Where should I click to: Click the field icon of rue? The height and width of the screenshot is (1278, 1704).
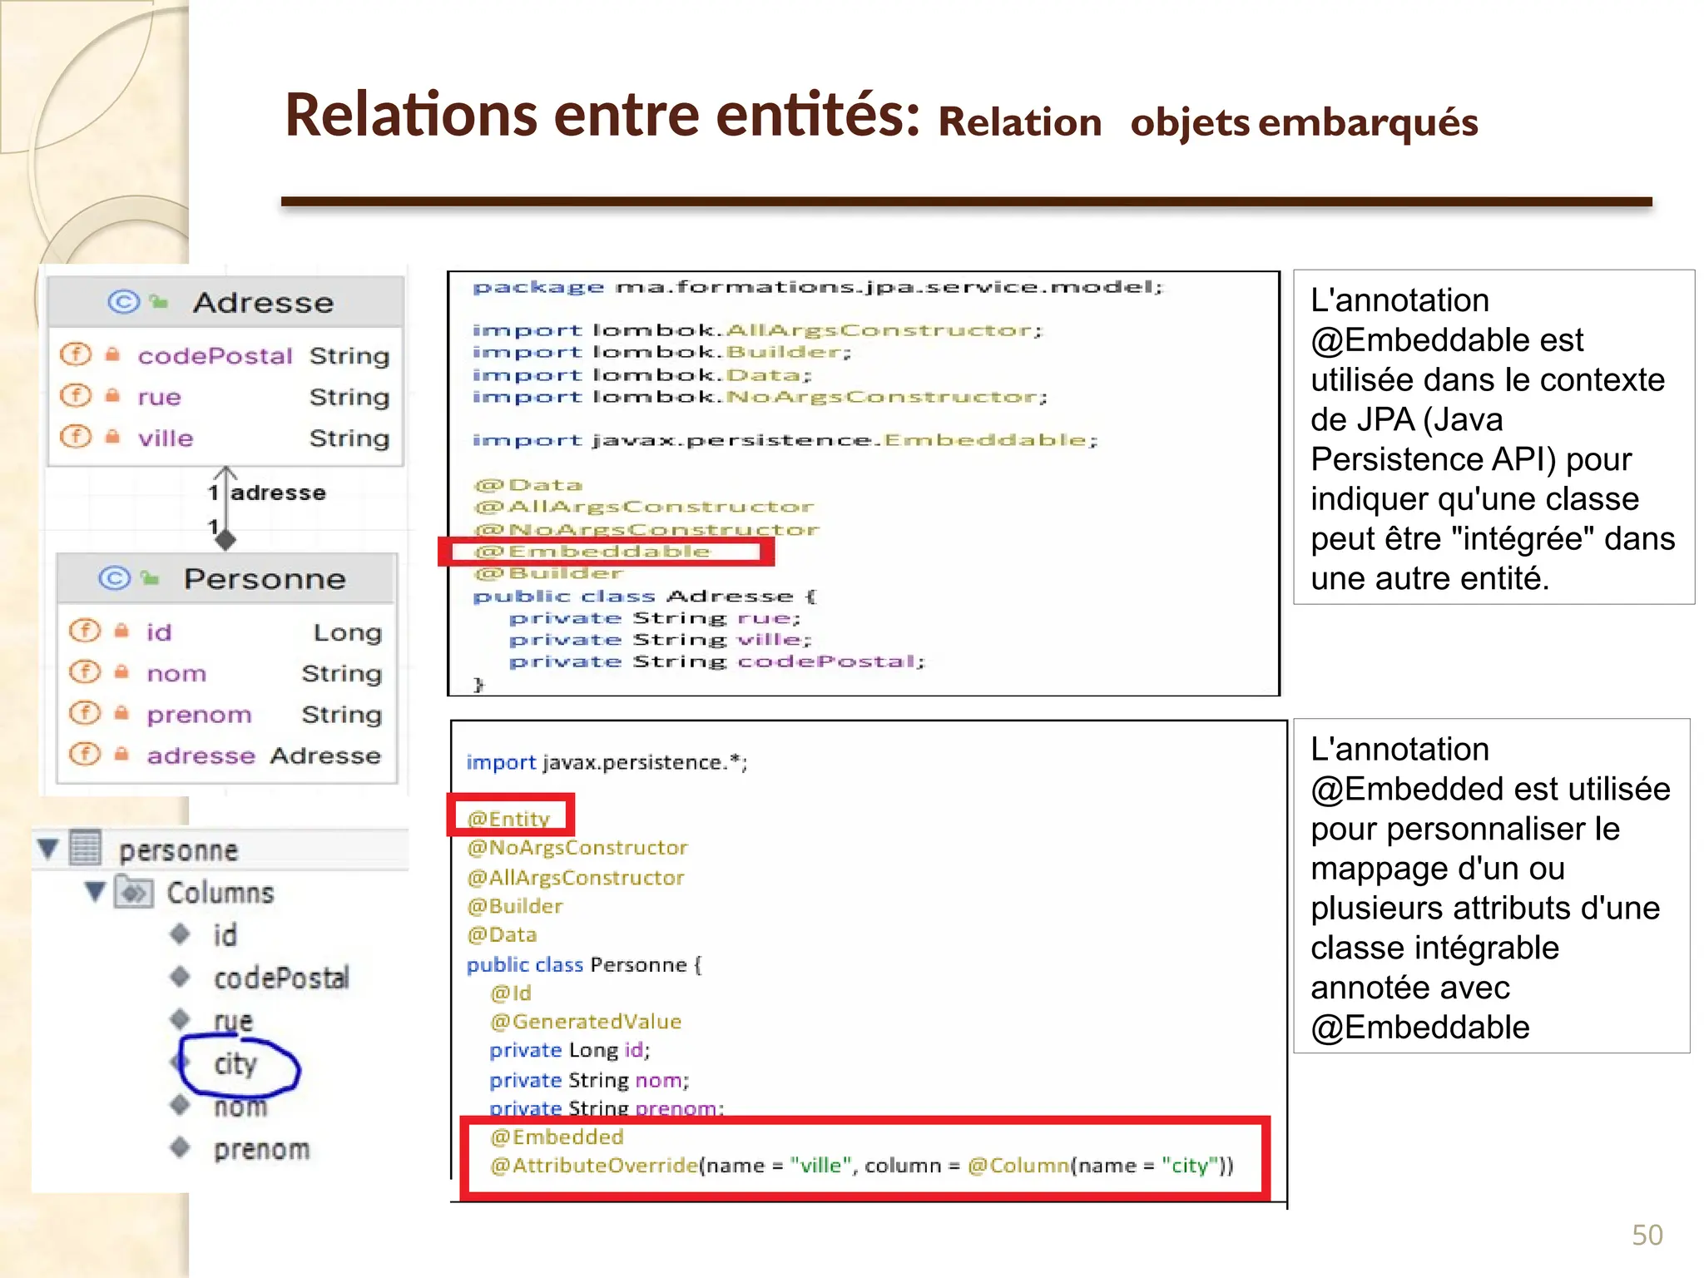pyautogui.click(x=76, y=395)
